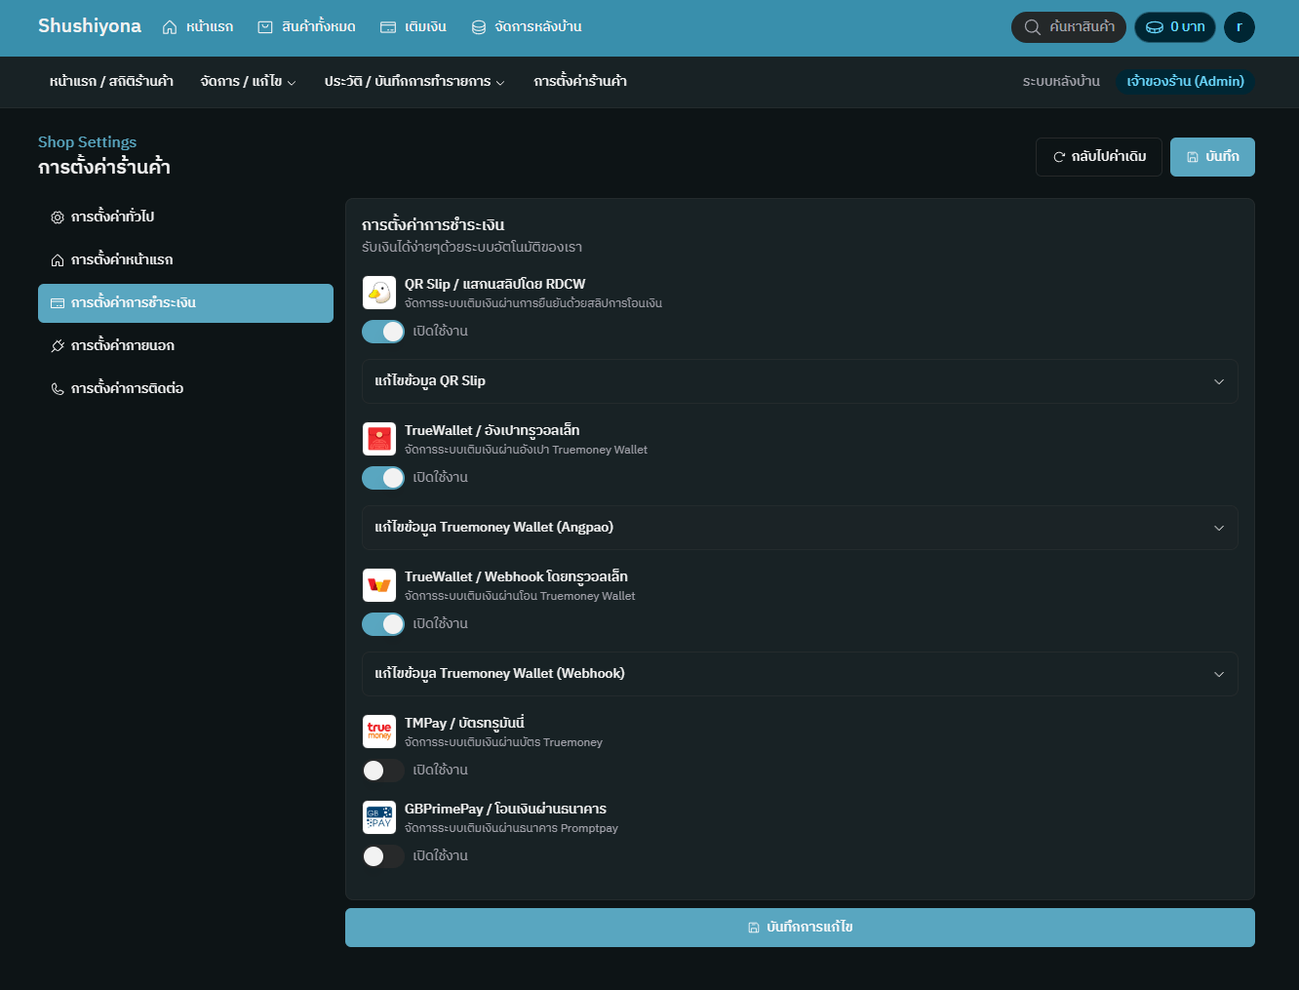Image resolution: width=1299 pixels, height=990 pixels.
Task: Click the TrueWallet Webhook logo icon
Action: (x=379, y=585)
